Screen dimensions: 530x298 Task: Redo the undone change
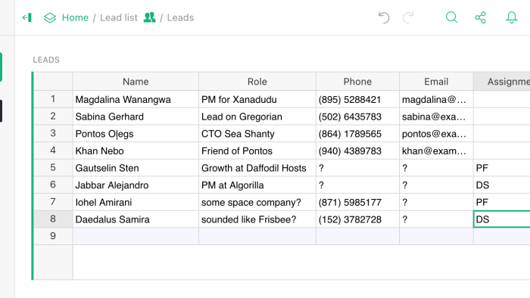pos(408,17)
